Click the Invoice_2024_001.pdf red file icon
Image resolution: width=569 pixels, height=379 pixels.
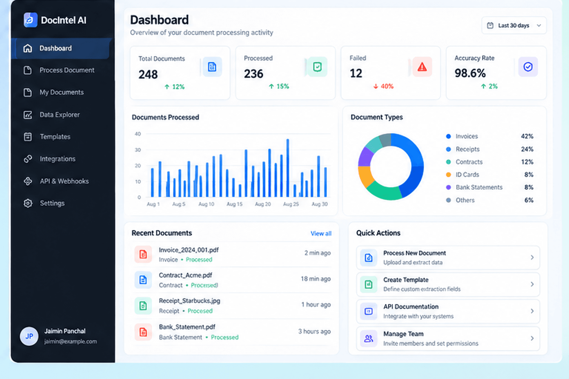tap(143, 254)
